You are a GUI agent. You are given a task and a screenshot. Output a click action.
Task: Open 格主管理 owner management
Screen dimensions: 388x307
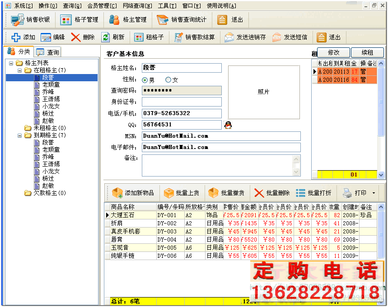[x=128, y=20]
